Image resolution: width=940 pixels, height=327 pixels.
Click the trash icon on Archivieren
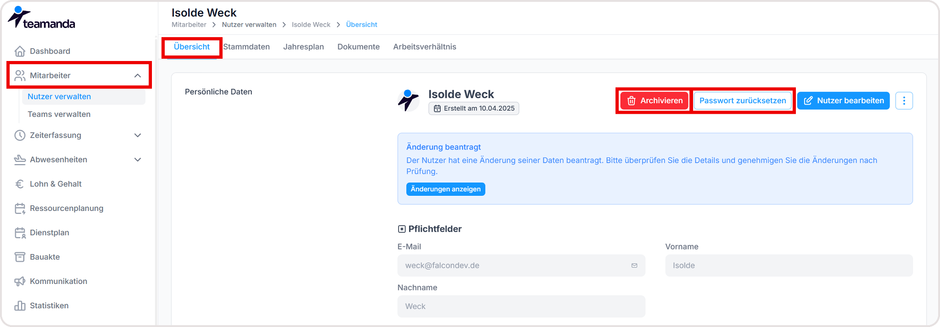click(x=632, y=100)
